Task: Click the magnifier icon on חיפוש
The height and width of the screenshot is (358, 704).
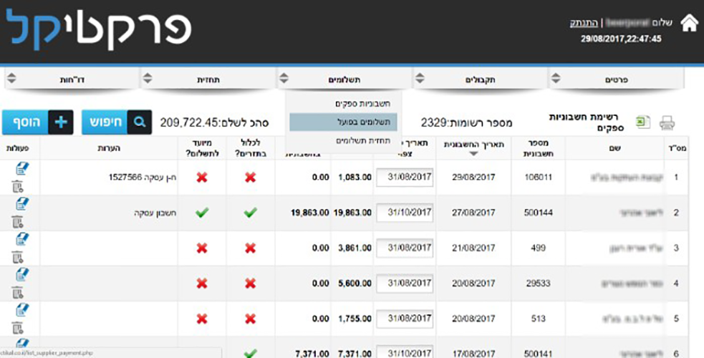Action: point(140,122)
